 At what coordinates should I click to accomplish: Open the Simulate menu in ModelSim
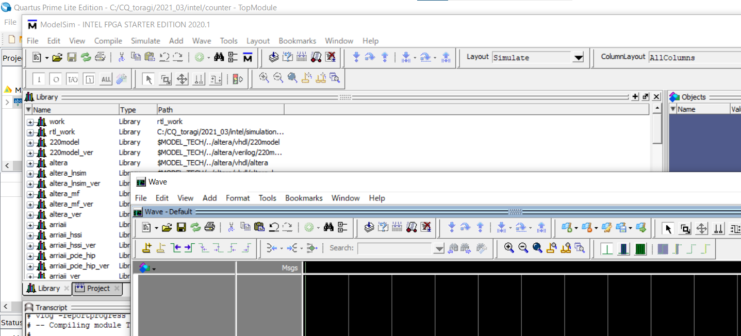click(145, 41)
